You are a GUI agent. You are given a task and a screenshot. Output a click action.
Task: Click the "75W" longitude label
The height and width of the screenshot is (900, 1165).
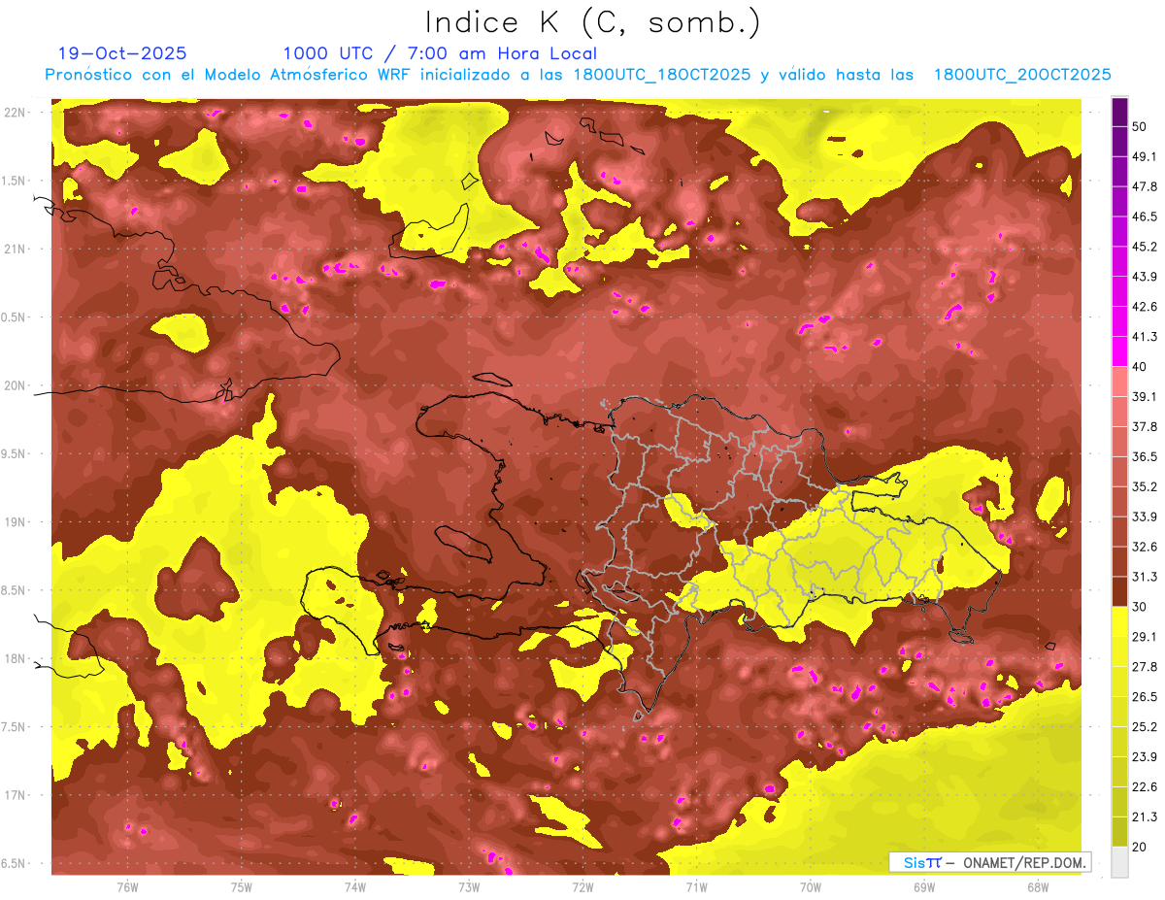[242, 886]
